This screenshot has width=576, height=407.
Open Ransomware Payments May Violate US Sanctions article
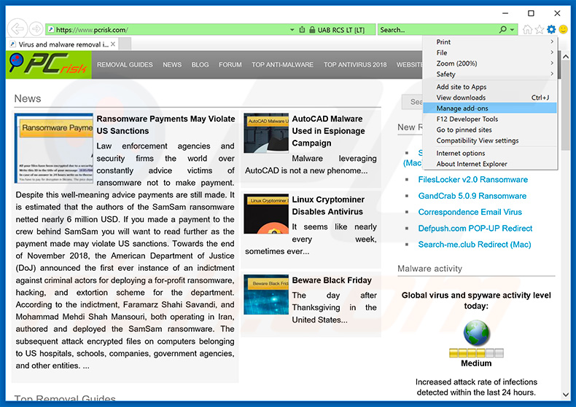166,125
